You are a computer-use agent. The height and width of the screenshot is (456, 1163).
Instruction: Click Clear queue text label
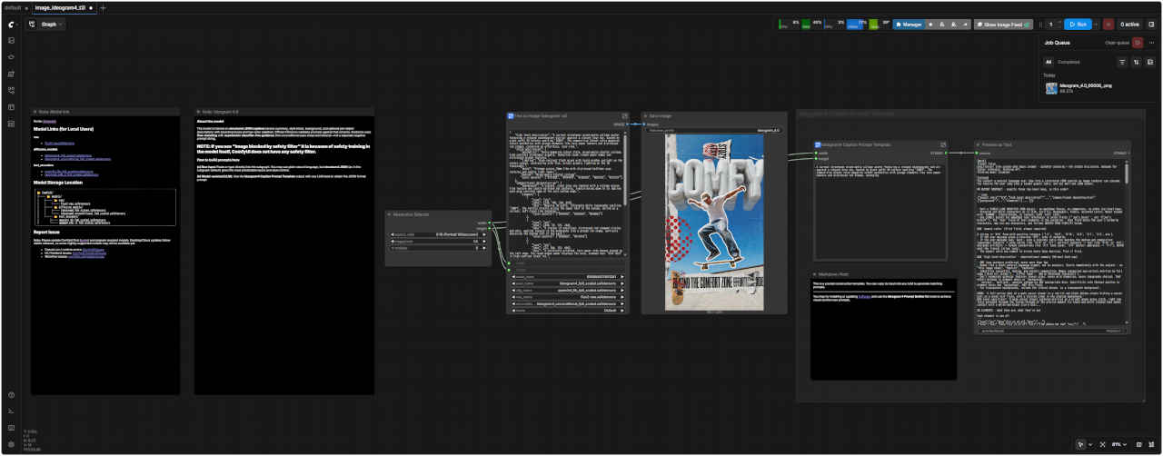(1117, 43)
